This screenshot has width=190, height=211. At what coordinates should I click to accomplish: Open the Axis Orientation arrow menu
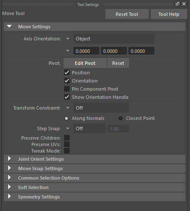[x=67, y=39]
